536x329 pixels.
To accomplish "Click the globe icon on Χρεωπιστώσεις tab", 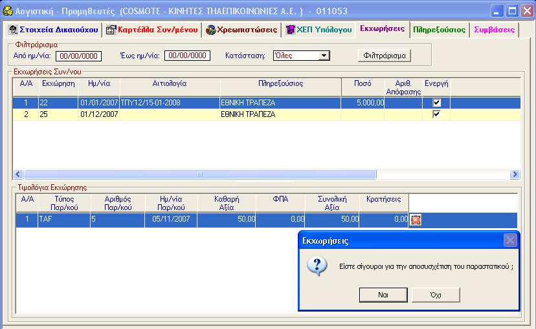I will tap(210, 30).
